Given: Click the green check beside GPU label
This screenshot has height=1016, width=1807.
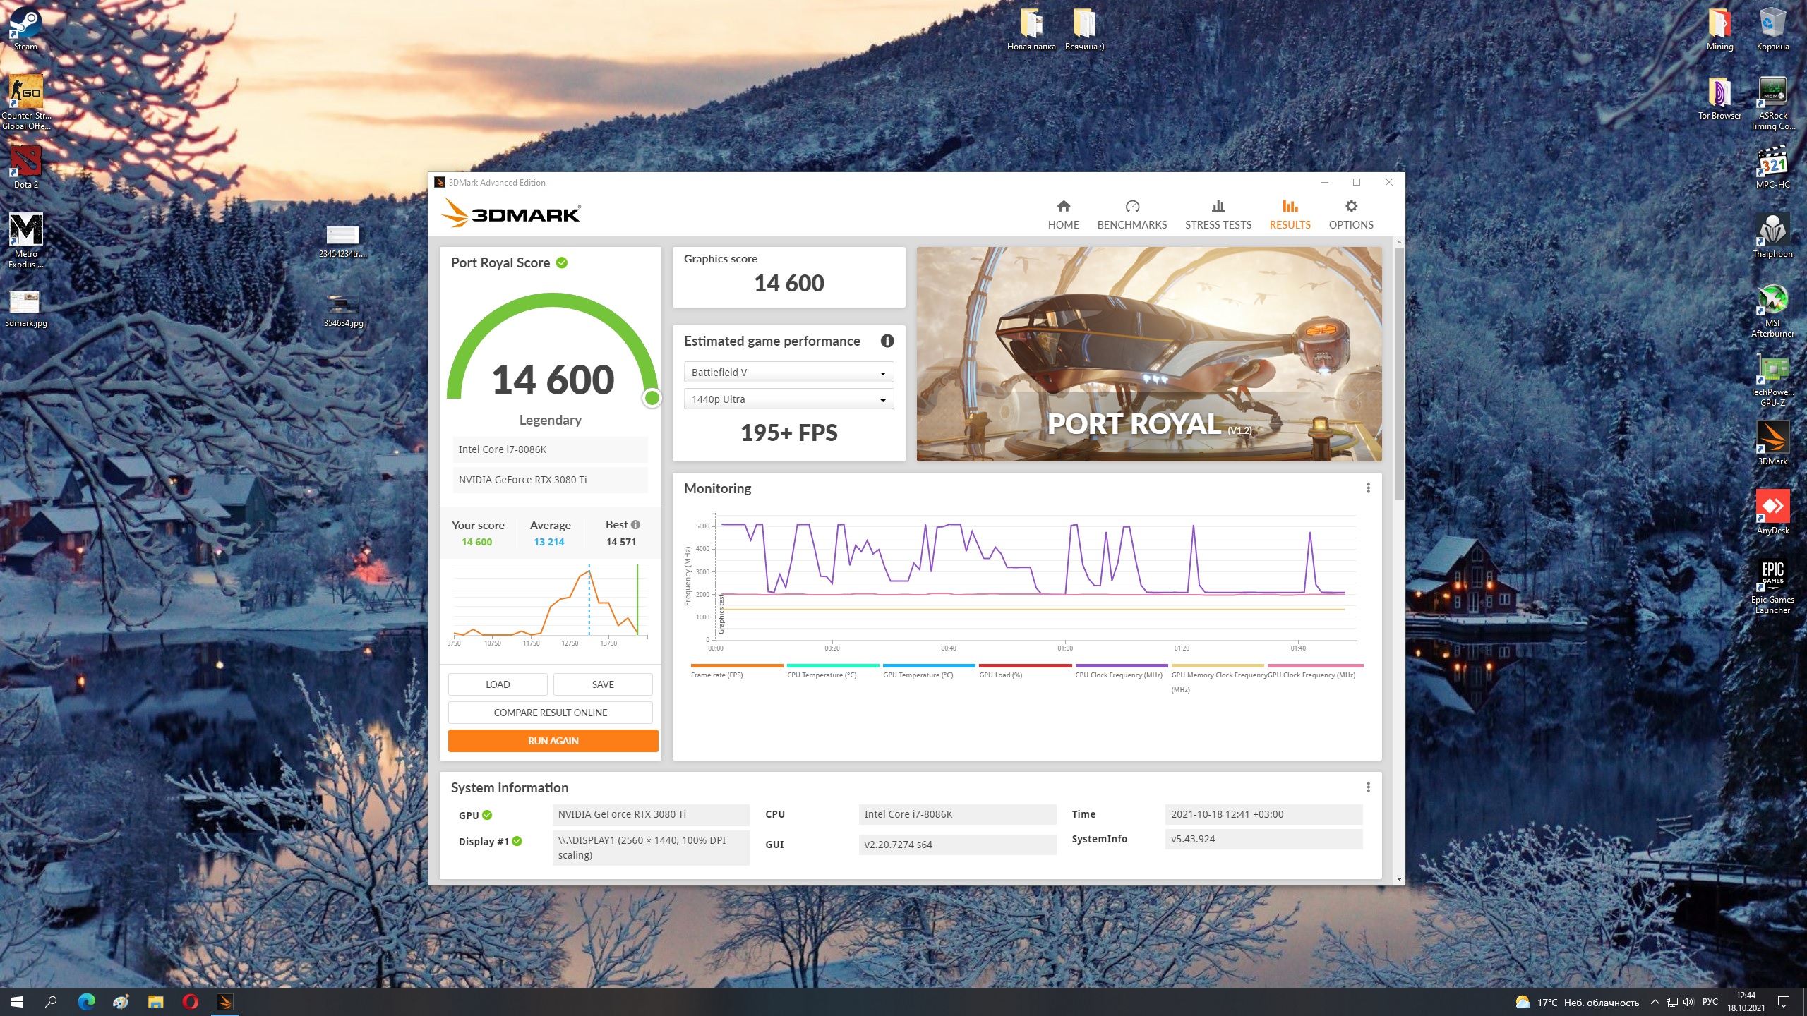Looking at the screenshot, I should (x=487, y=815).
